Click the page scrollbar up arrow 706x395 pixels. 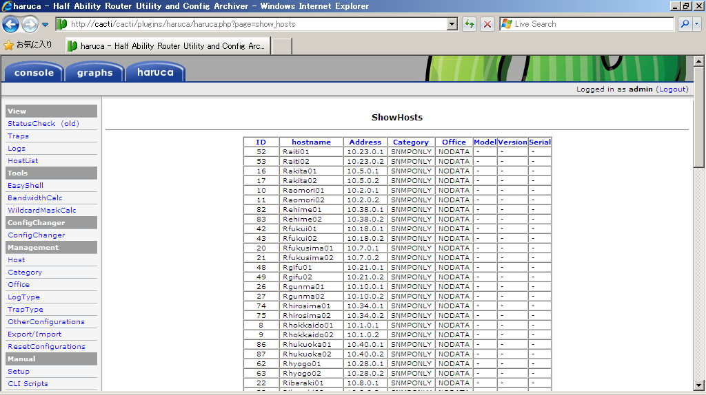698,61
